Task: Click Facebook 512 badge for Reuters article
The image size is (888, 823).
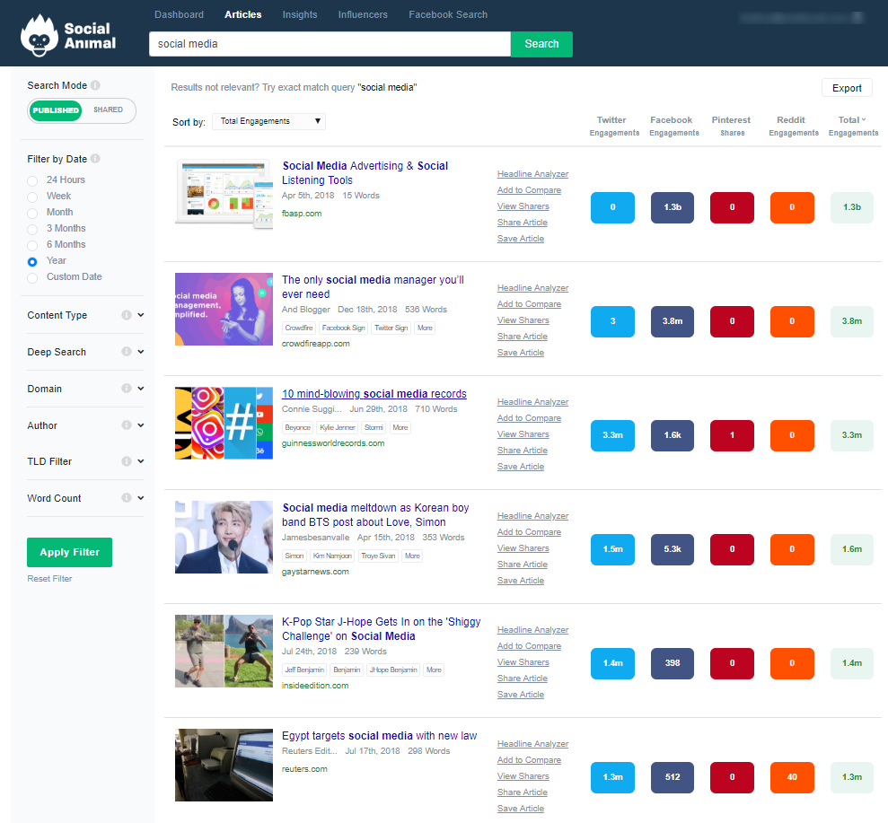Action: click(x=673, y=777)
